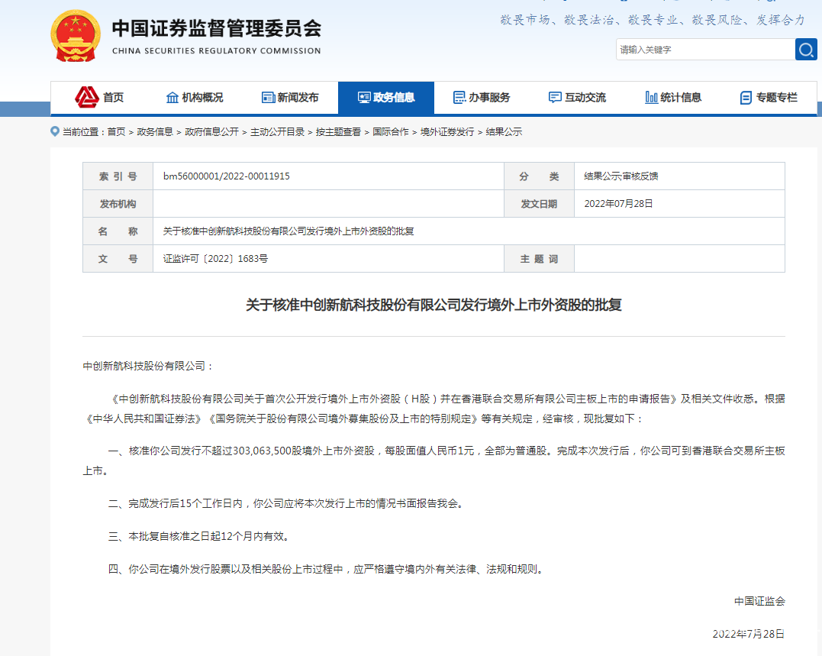
Task: Go to 首页 in the breadcrumb
Action: [x=116, y=132]
